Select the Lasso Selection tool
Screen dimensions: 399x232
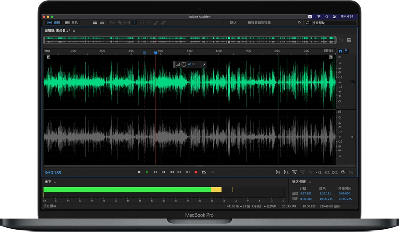coord(148,23)
